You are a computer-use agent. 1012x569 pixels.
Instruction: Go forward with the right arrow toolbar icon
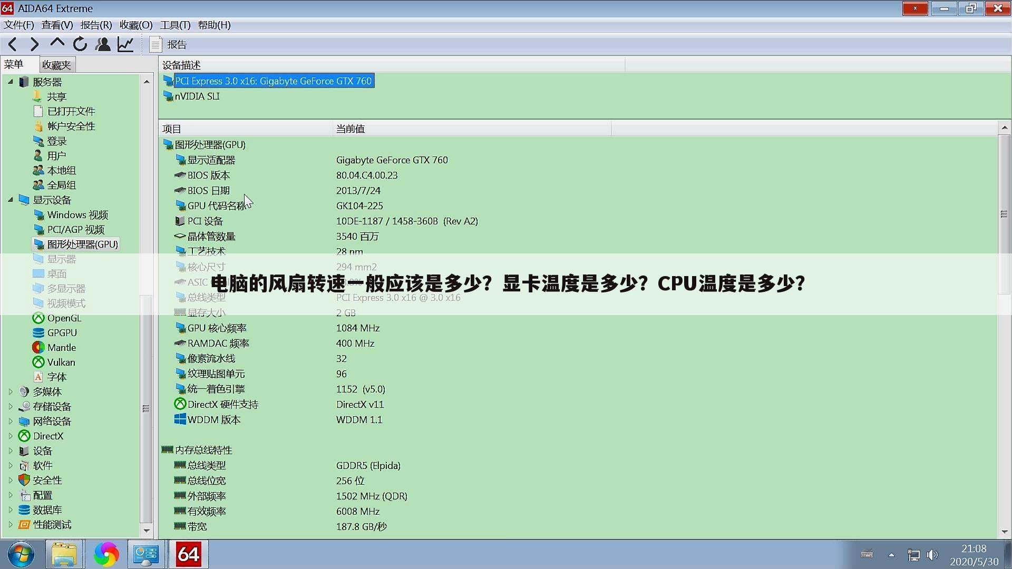[x=35, y=45]
